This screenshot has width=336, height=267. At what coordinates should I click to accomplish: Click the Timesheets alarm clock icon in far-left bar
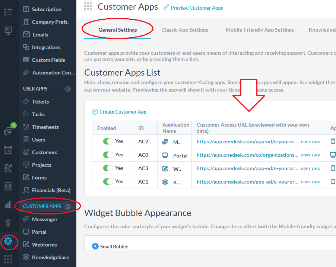[8, 150]
